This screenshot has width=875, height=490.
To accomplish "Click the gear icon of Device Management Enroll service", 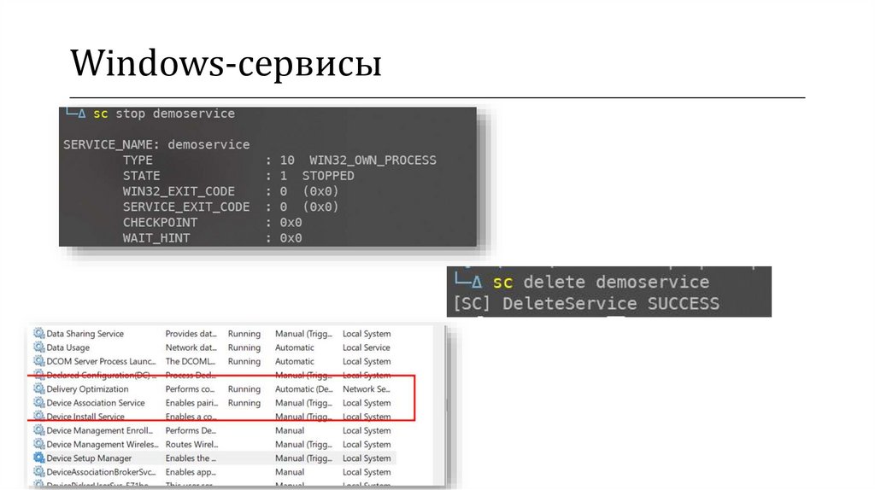I will (x=39, y=430).
